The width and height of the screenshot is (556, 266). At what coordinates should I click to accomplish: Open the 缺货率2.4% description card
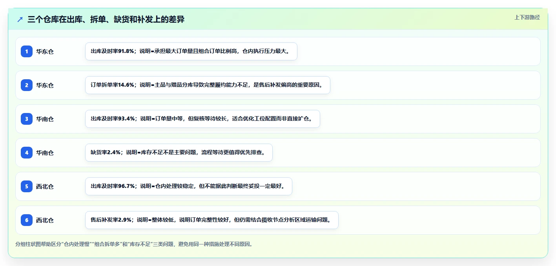179,153
